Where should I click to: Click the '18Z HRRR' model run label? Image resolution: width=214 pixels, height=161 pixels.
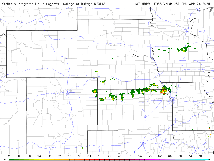click(142, 4)
